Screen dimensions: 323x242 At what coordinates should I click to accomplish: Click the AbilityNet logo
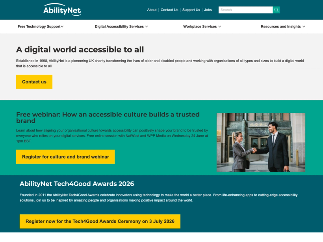(62, 9)
